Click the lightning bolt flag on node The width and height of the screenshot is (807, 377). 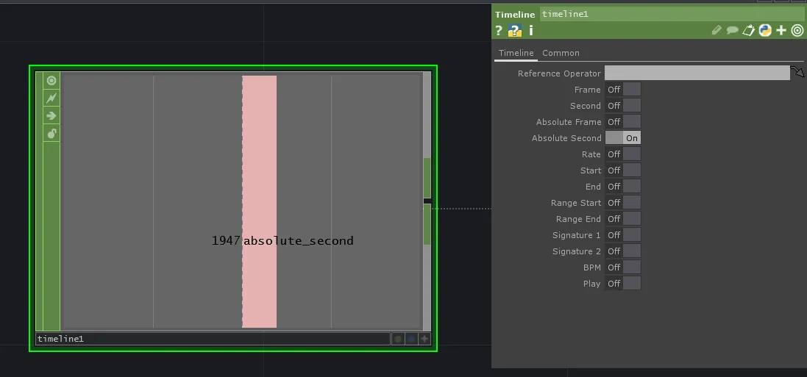51,98
